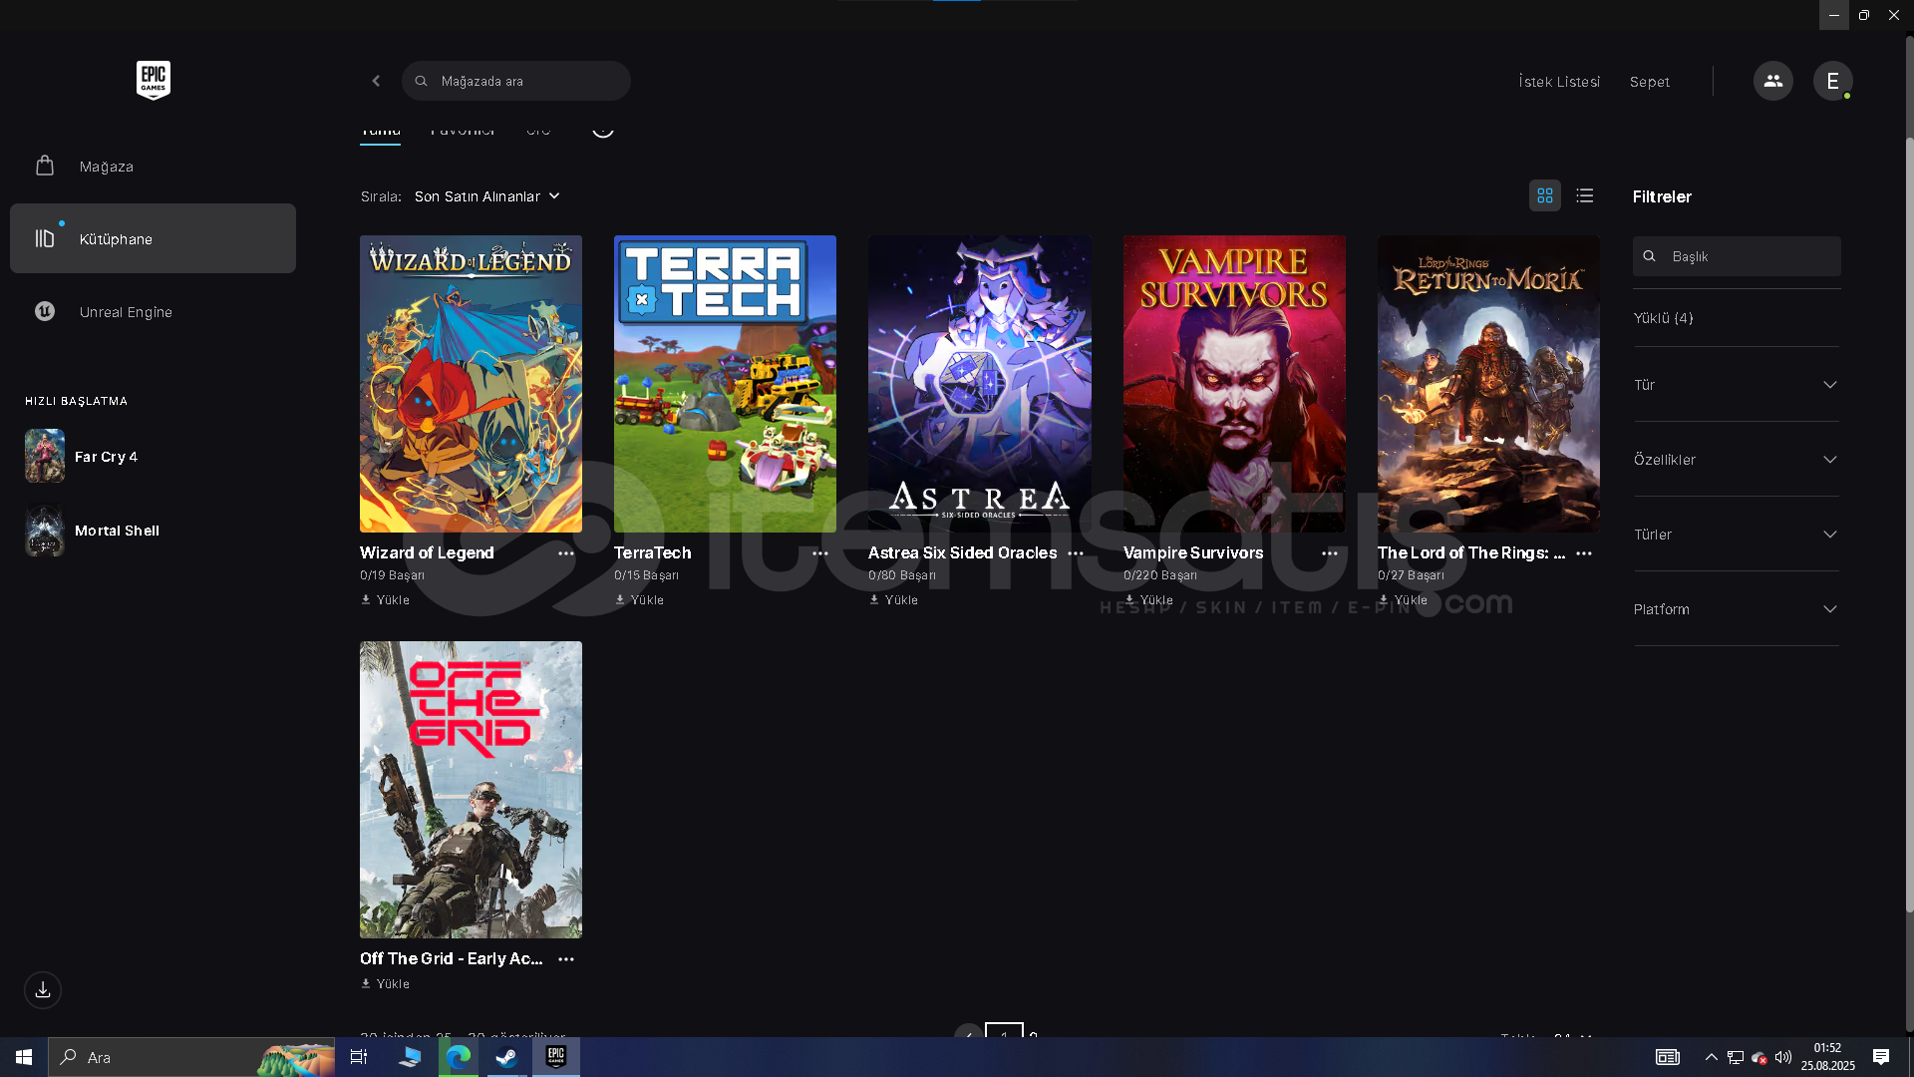Click Yükle under Vampire Survivors
Viewport: 1914px width, 1077px height.
(x=1148, y=600)
